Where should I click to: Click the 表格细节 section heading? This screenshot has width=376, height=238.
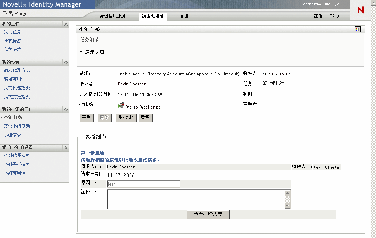(95, 136)
